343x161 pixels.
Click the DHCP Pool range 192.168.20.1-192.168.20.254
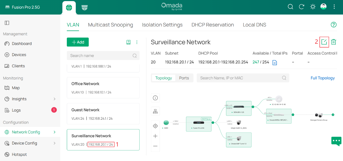pos(223,62)
